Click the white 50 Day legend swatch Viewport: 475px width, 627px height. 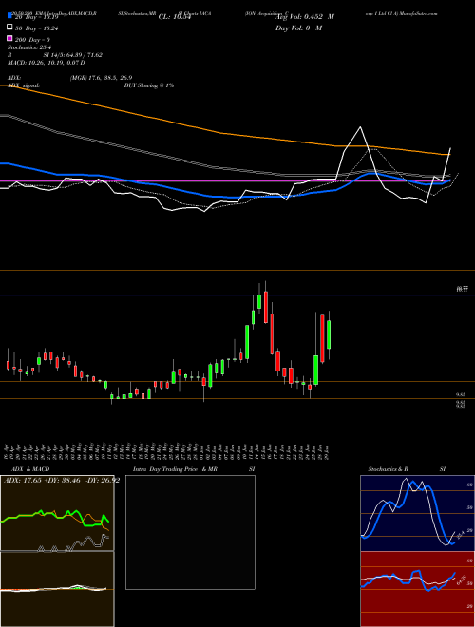click(x=9, y=28)
